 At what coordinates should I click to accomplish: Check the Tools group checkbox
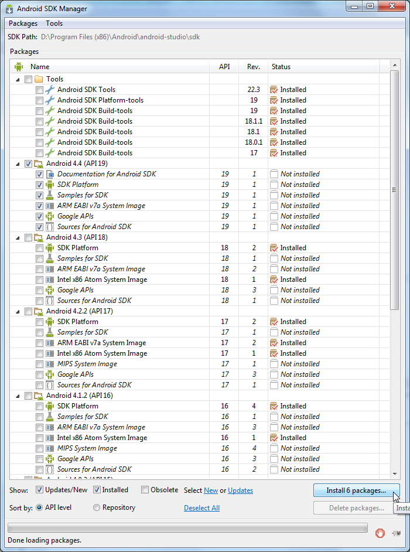[x=28, y=79]
